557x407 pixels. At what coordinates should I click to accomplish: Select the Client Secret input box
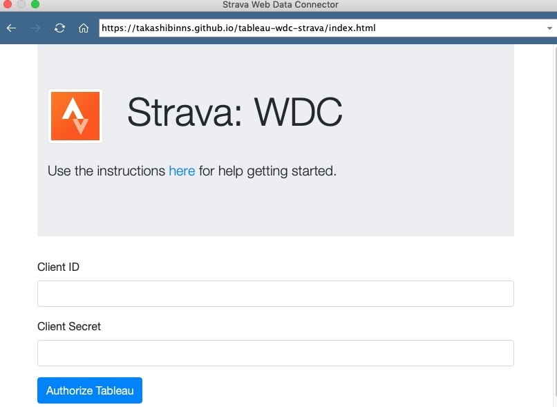pos(275,353)
